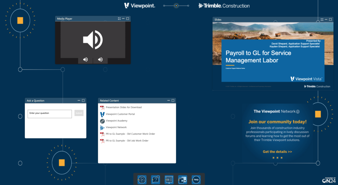
Task: Maximize the Related Content panel
Action: (x=173, y=101)
